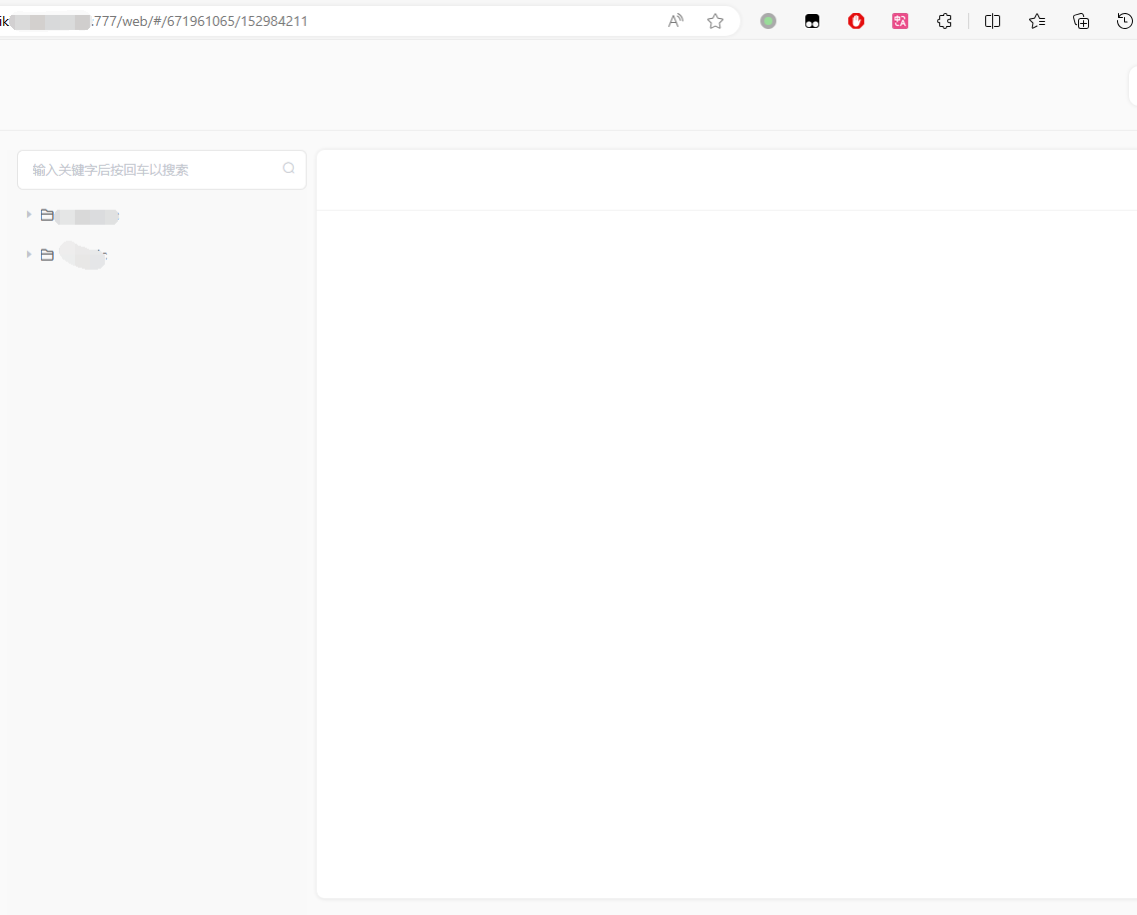
Task: Start Read Aloud from address bar
Action: (675, 21)
